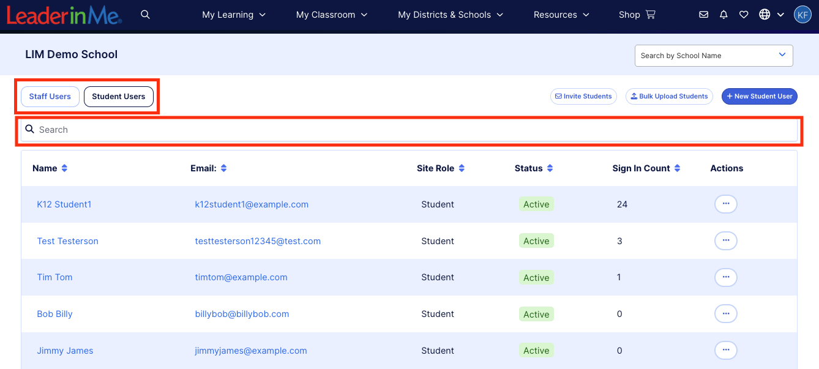Open the notifications bell
The width and height of the screenshot is (819, 369).
click(x=724, y=15)
